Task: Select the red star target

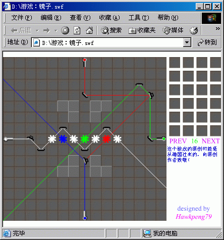Action: point(106,139)
